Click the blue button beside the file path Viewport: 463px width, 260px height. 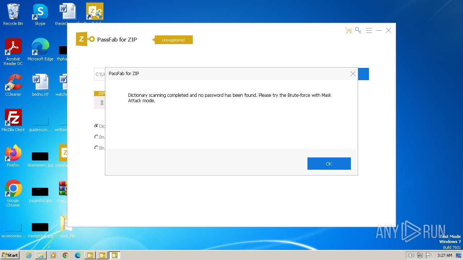pos(363,74)
